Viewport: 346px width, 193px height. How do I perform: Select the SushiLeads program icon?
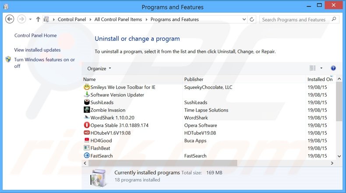[x=87, y=102]
